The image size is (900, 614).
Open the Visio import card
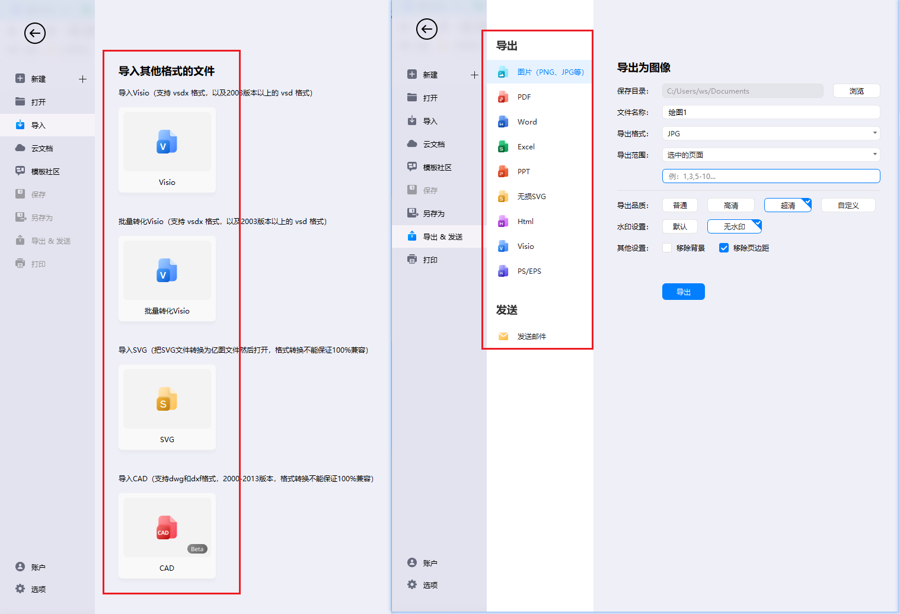coord(167,150)
